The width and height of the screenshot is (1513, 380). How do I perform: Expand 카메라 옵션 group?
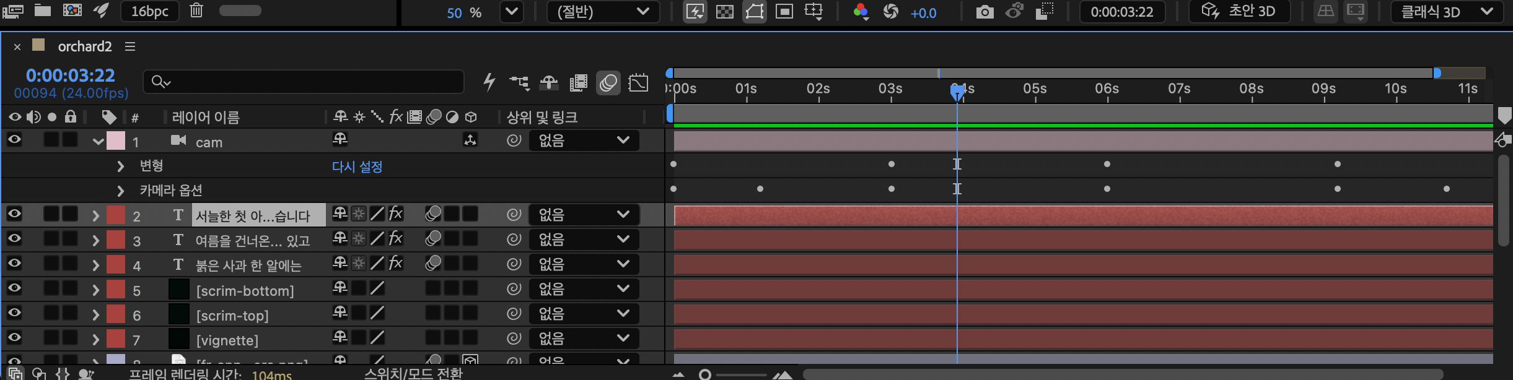120,191
